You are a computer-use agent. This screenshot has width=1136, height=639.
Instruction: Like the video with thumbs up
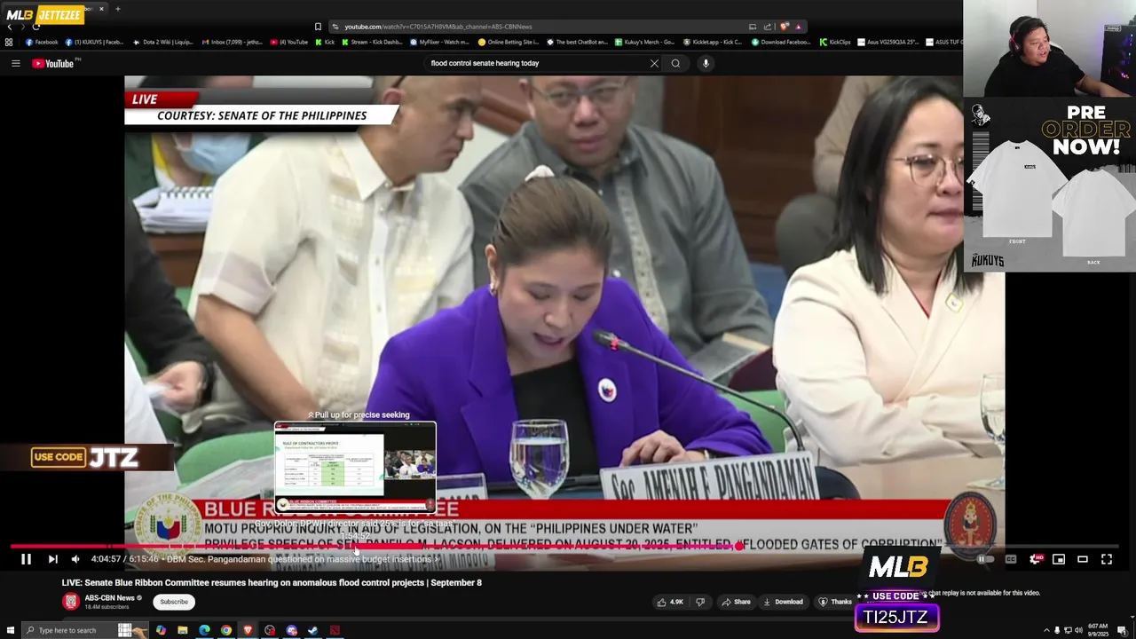coord(670,602)
